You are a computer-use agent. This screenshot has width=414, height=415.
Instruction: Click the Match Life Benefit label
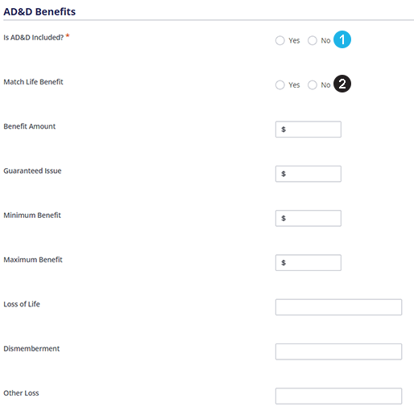(x=33, y=82)
